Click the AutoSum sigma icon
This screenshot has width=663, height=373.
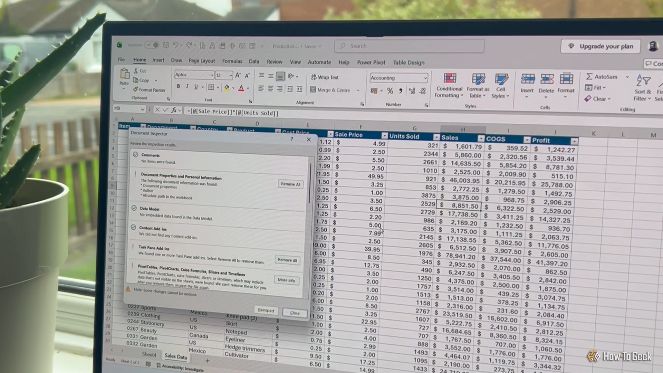click(x=589, y=76)
